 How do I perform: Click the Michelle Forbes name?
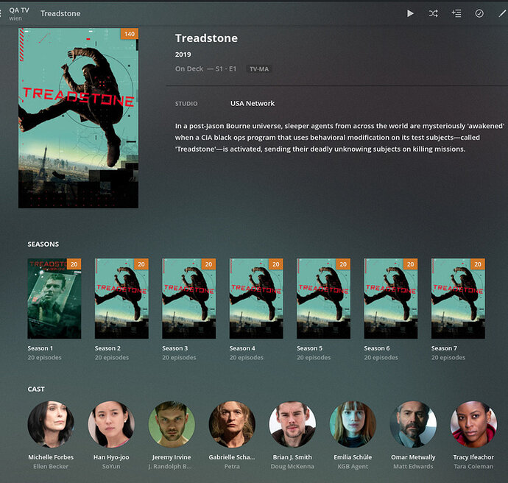(51, 457)
